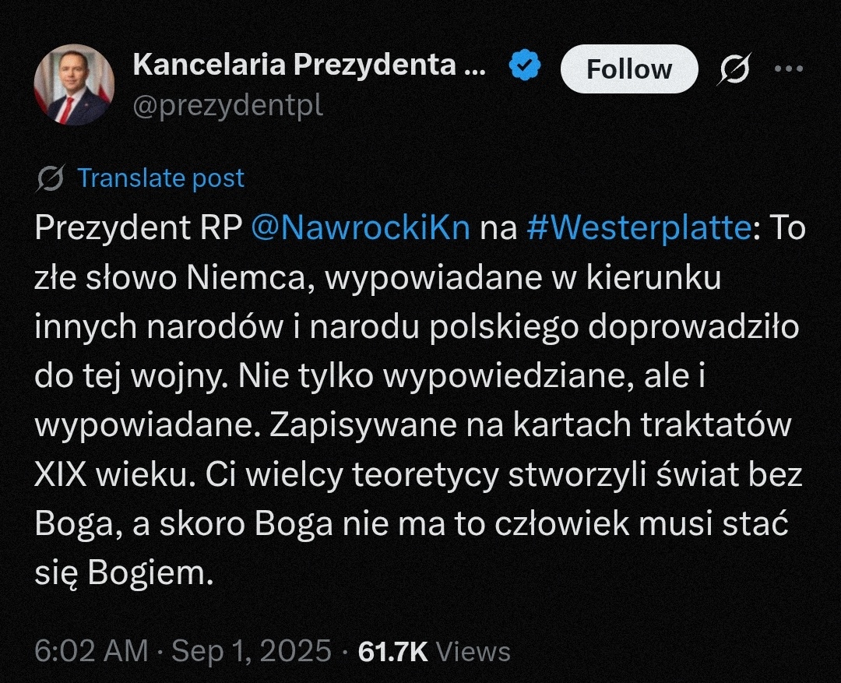
Task: Translate post into English
Action: (160, 178)
